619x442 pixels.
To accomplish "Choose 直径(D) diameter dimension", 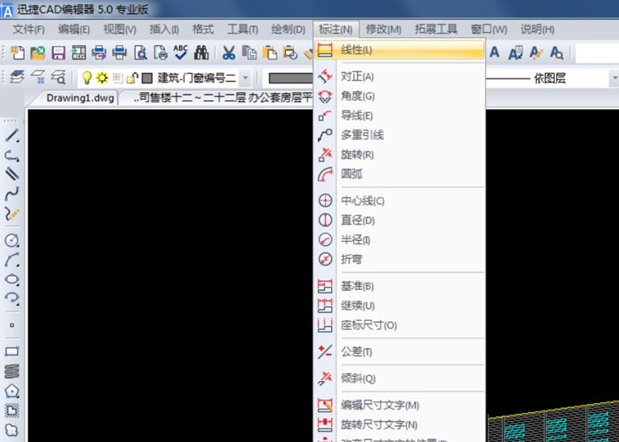I will [399, 220].
